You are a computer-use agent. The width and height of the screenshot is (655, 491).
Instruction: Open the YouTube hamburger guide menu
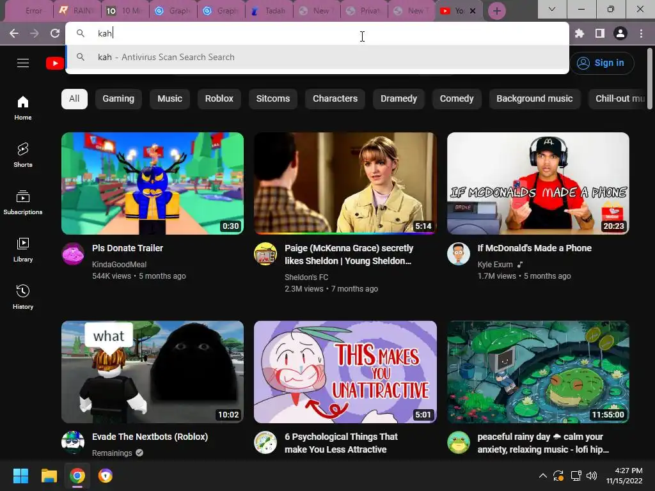[23, 63]
